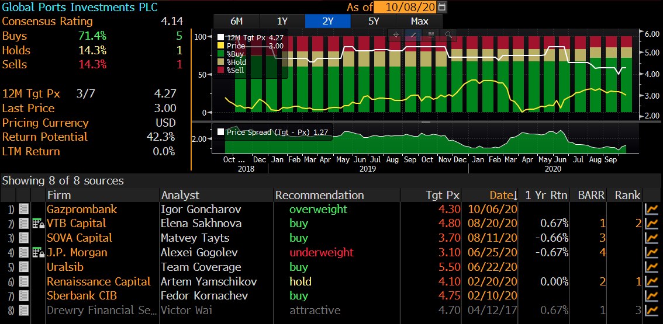The image size is (663, 324).
Task: Open the VTB Capital firm link
Action: [x=77, y=224]
